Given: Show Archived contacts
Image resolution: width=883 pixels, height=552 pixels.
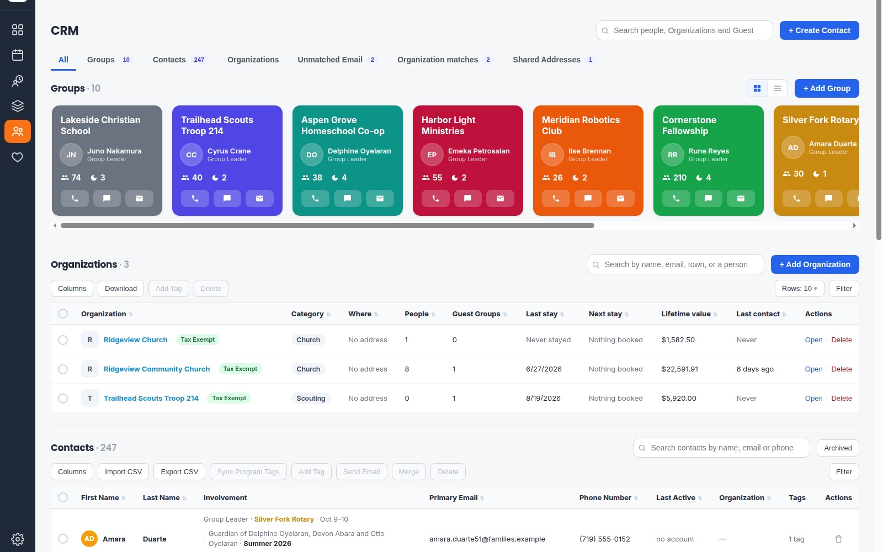Looking at the screenshot, I should click(x=838, y=448).
